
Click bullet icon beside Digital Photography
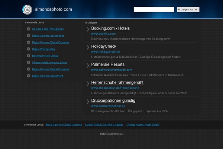tap(29, 49)
